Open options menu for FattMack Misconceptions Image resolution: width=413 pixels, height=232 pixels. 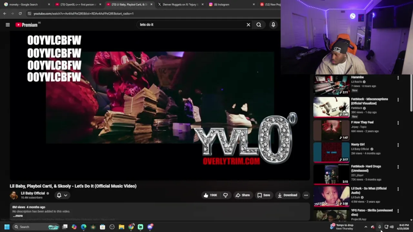[398, 100]
